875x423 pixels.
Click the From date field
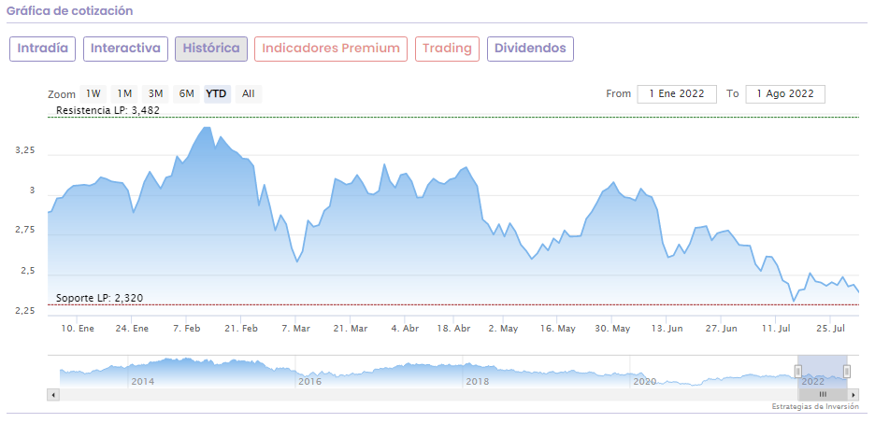click(677, 93)
